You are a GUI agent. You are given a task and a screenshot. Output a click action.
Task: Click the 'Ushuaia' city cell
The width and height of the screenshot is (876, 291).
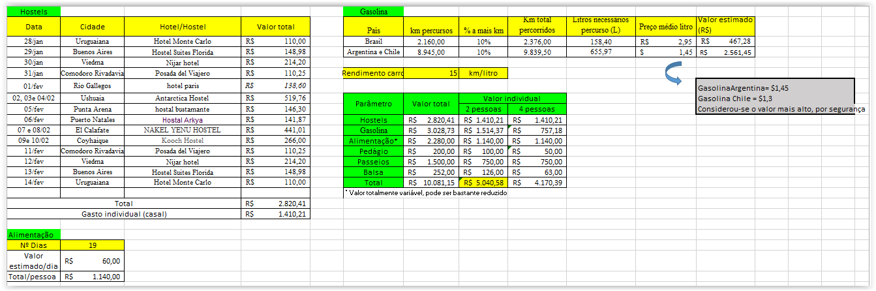(92, 98)
